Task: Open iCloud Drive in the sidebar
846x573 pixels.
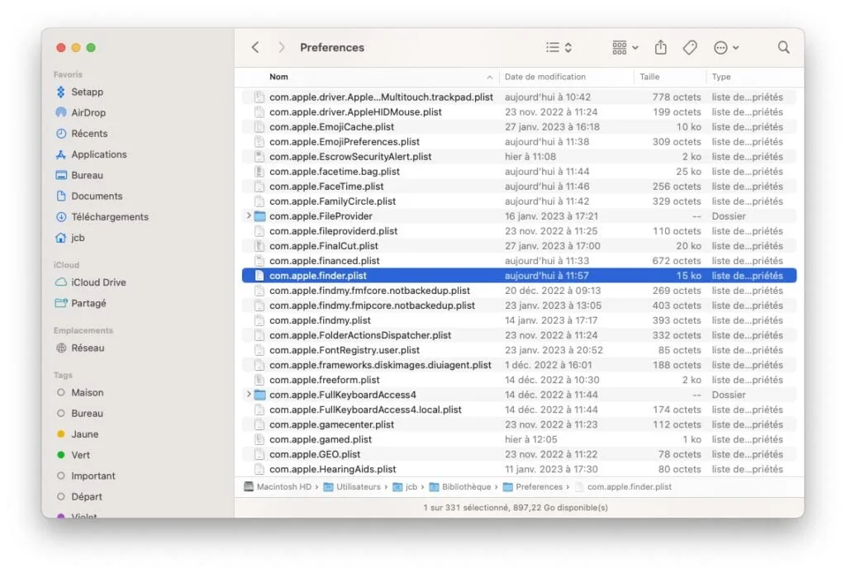Action: tap(97, 282)
